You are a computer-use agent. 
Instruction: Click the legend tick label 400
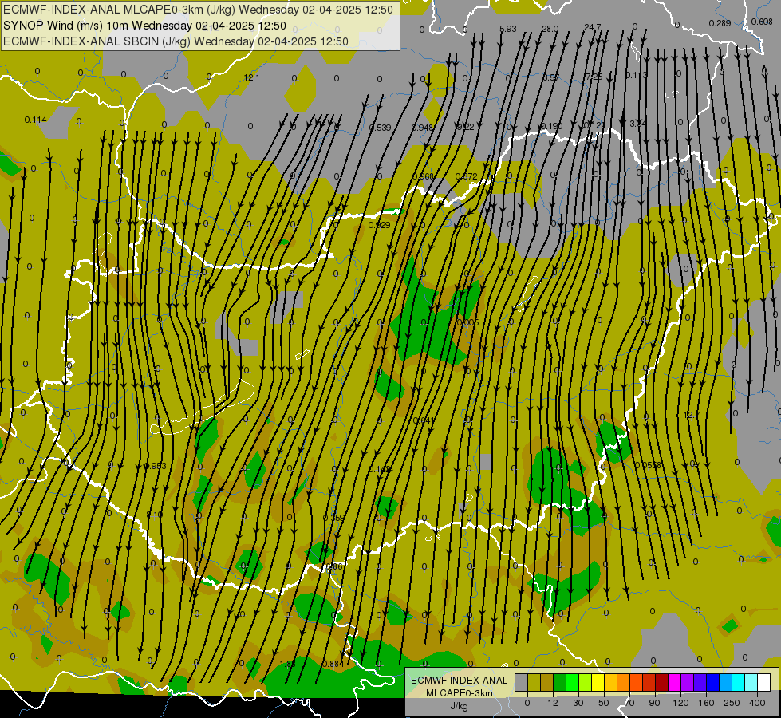point(757,703)
